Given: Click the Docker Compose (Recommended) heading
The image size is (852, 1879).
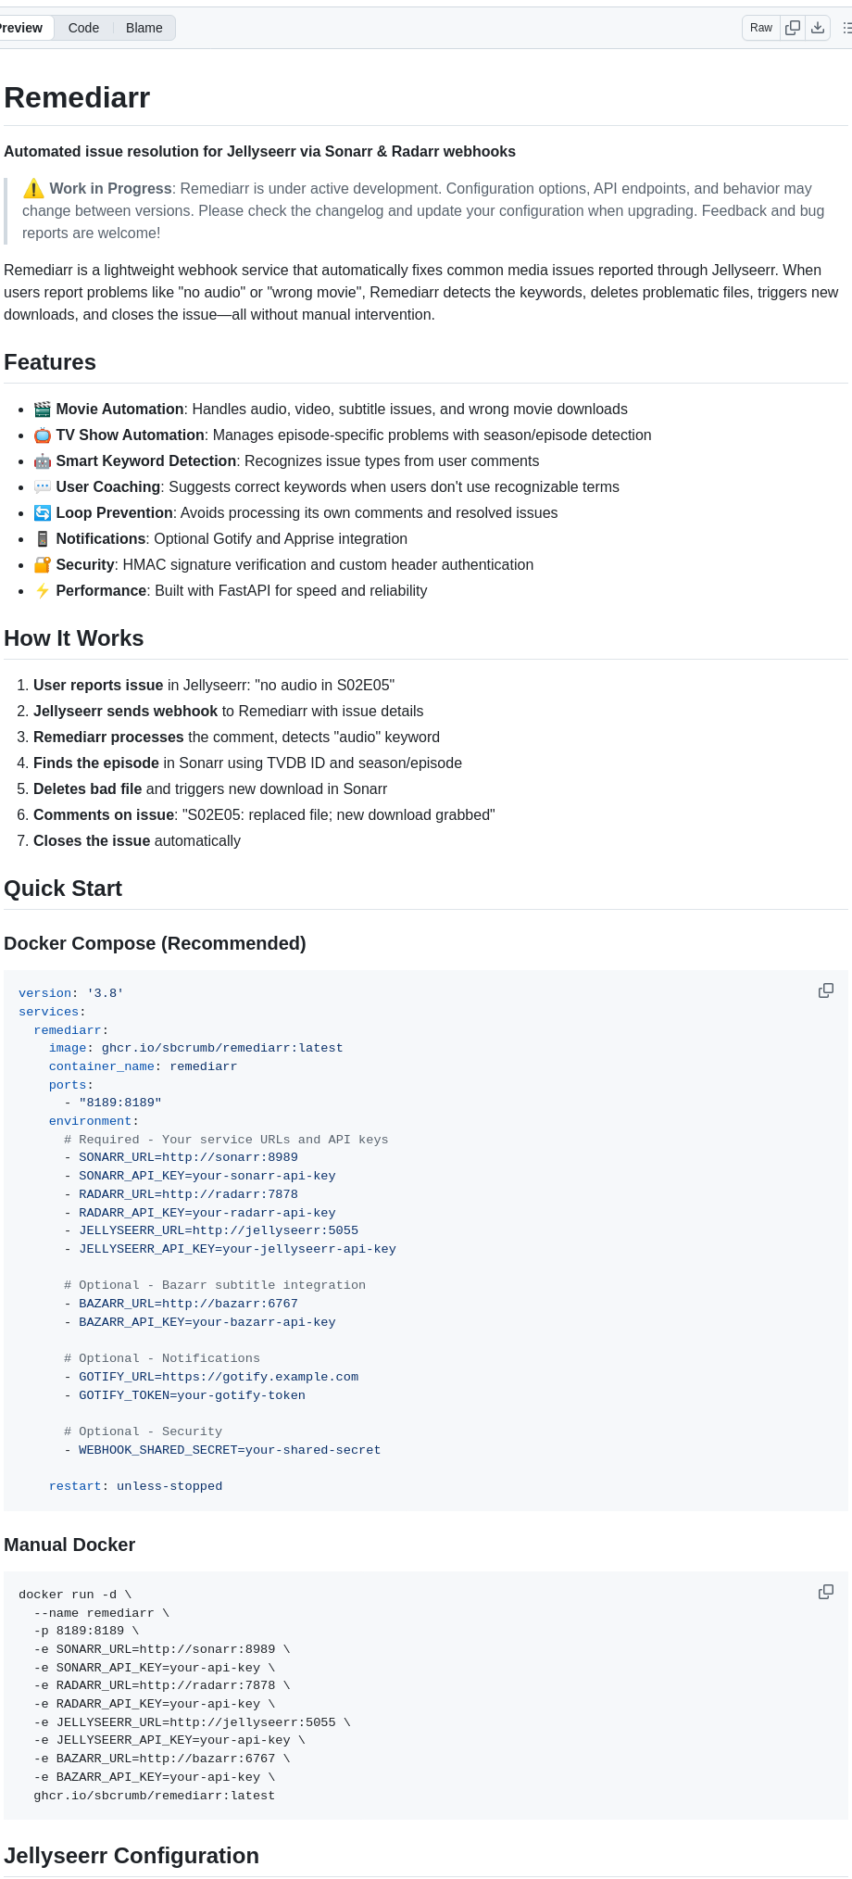Looking at the screenshot, I should pyautogui.click(x=155, y=943).
